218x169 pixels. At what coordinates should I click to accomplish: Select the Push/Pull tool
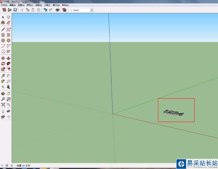(x=8, y=58)
